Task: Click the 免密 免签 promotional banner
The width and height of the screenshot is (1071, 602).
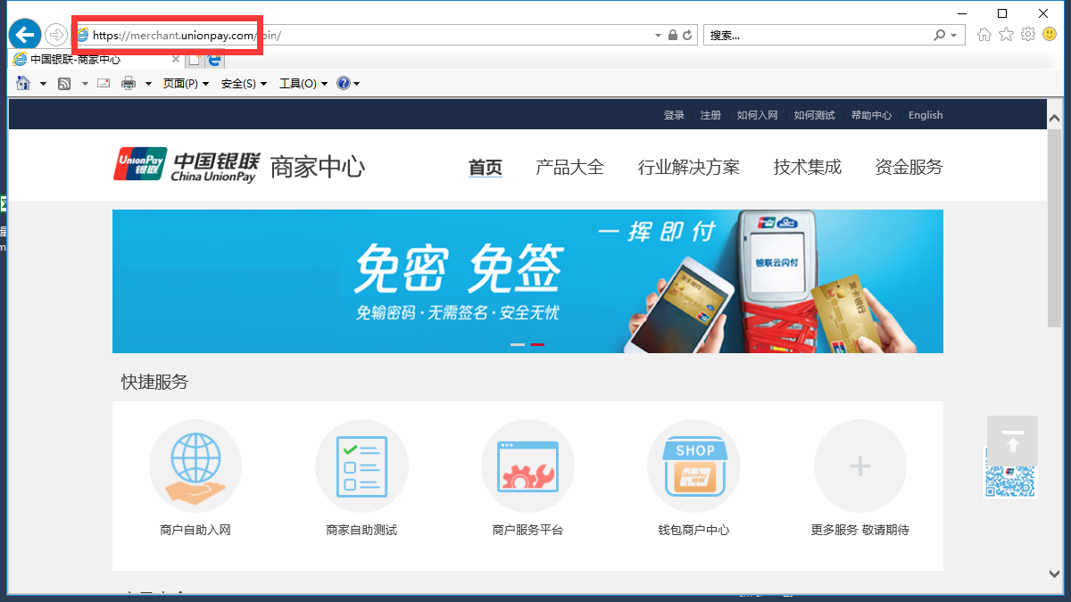Action: pos(527,281)
